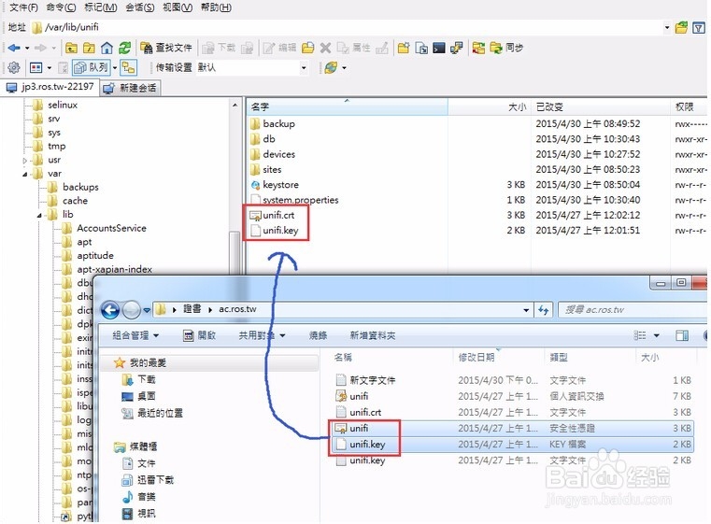The height and width of the screenshot is (524, 711).
Task: Go to the parent directory in WinSCP
Action: click(71, 48)
